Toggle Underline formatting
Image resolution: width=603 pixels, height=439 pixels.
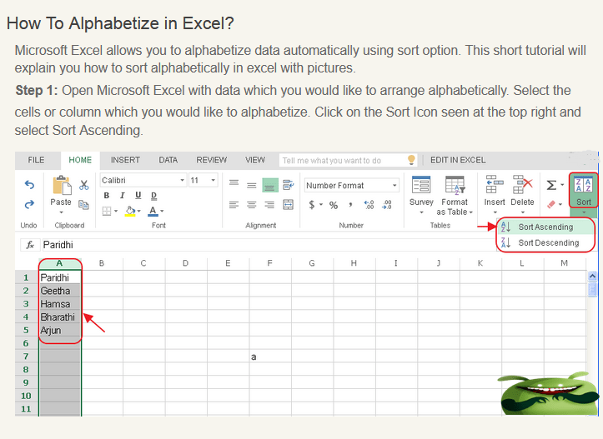point(138,196)
